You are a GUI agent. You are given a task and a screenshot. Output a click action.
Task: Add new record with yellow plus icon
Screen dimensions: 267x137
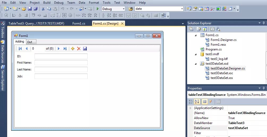pyautogui.click(x=73, y=49)
